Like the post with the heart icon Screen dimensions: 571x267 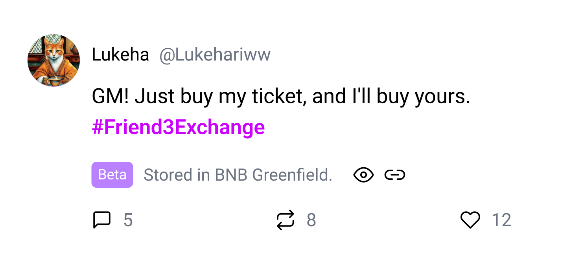point(470,220)
